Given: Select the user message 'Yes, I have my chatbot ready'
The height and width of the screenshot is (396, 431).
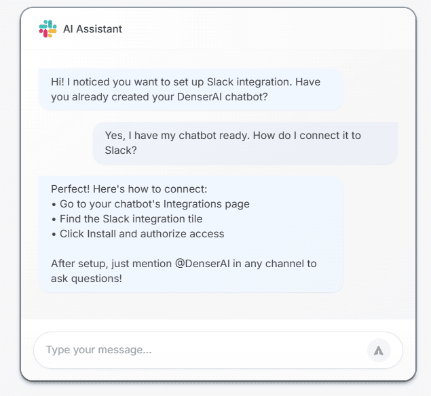Looking at the screenshot, I should click(245, 143).
